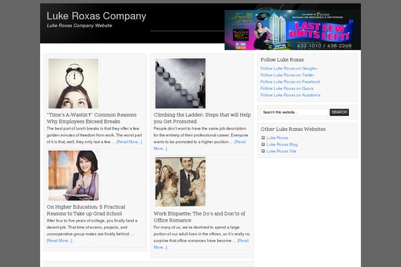Open the Luke Roxas Blog link
This screenshot has width=401, height=267.
[282, 144]
